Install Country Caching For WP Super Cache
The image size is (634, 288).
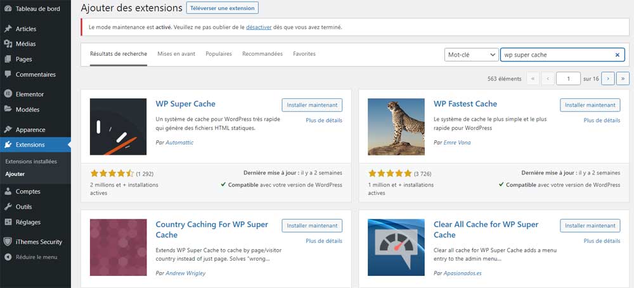(312, 226)
